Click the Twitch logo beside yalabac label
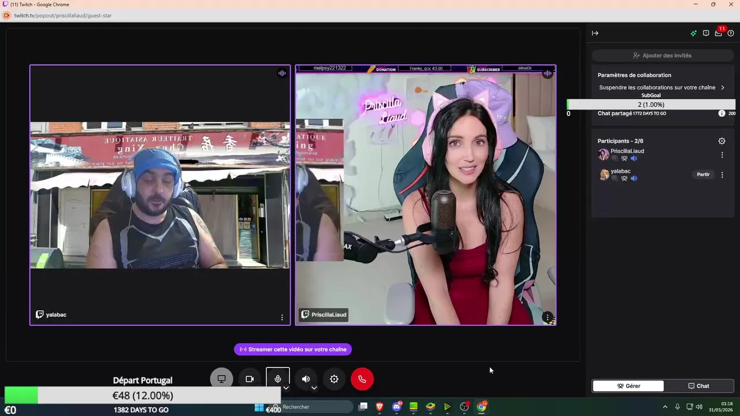This screenshot has height=416, width=740. (x=40, y=315)
